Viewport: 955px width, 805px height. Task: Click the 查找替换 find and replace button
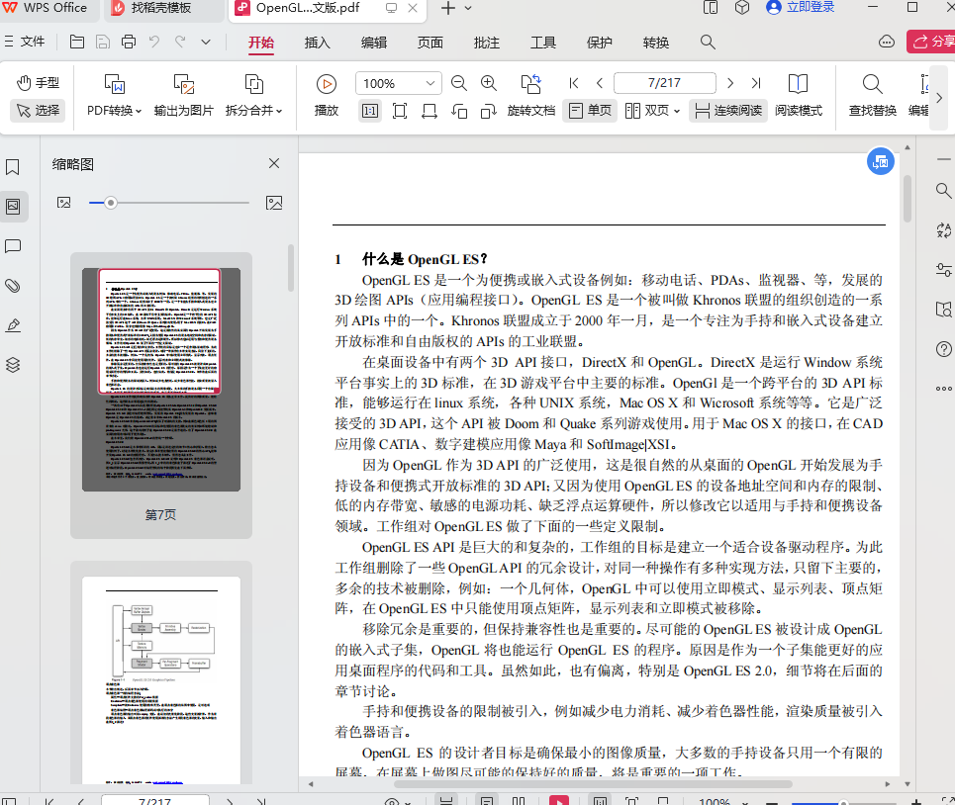point(872,97)
